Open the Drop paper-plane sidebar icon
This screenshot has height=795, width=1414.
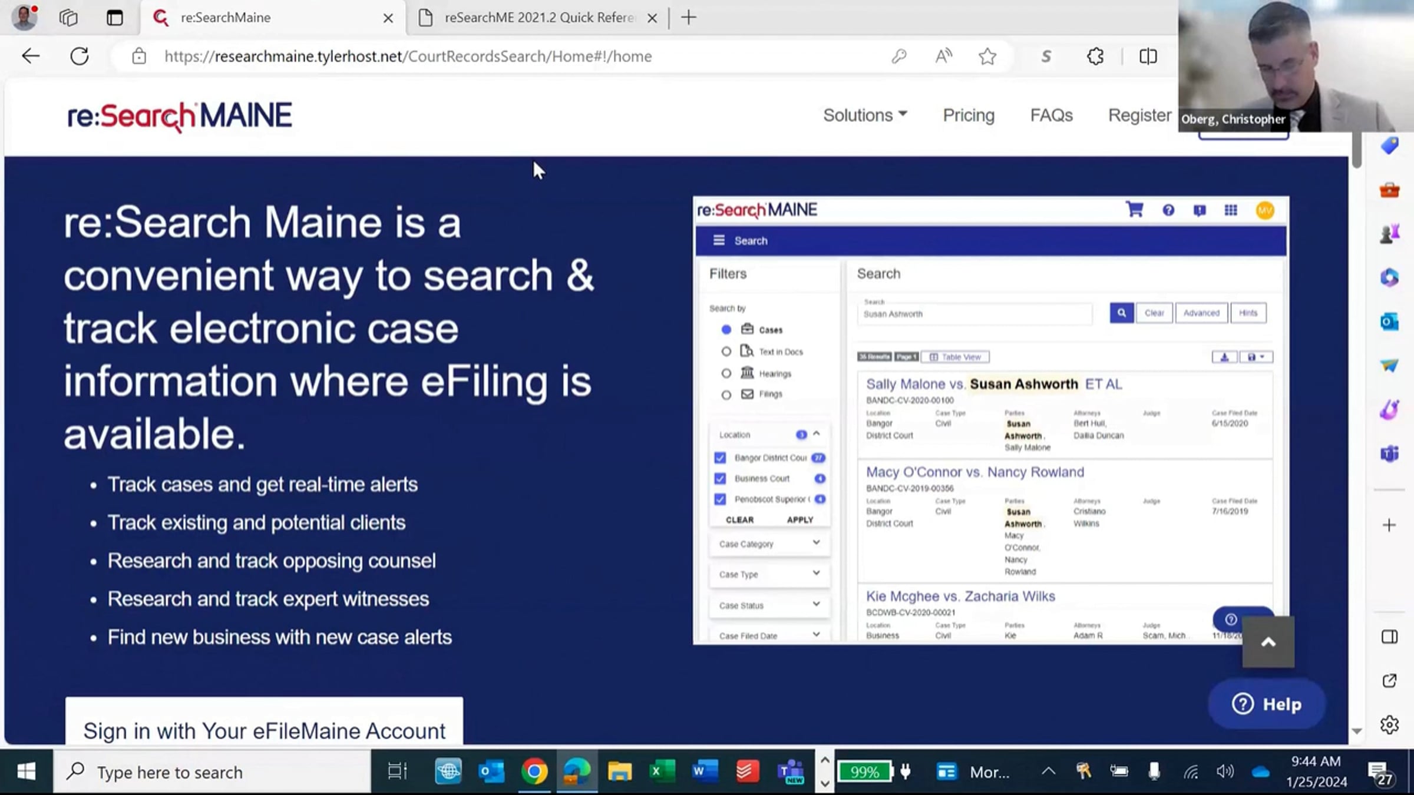coord(1389,366)
